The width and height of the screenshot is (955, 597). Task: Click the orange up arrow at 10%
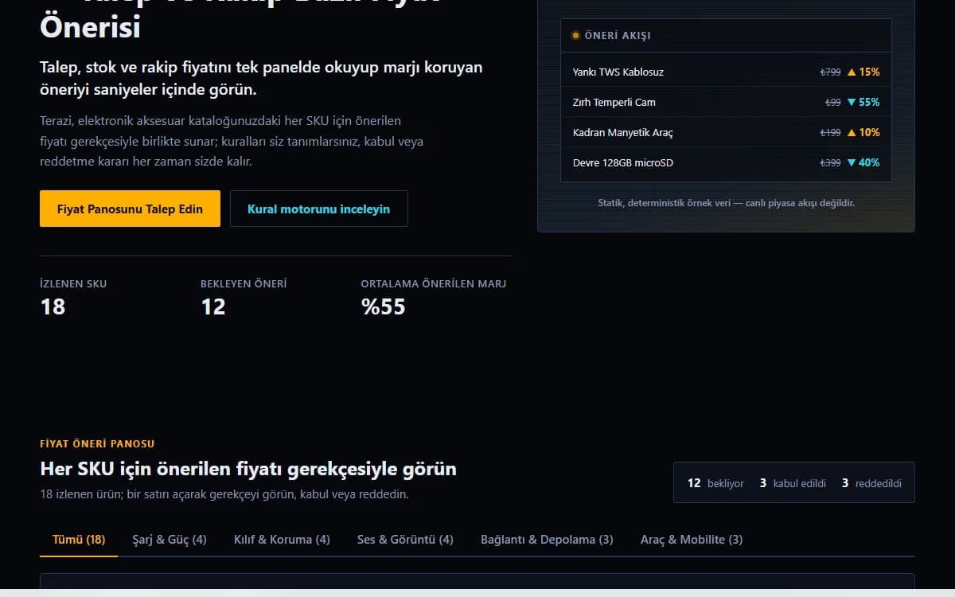click(852, 132)
